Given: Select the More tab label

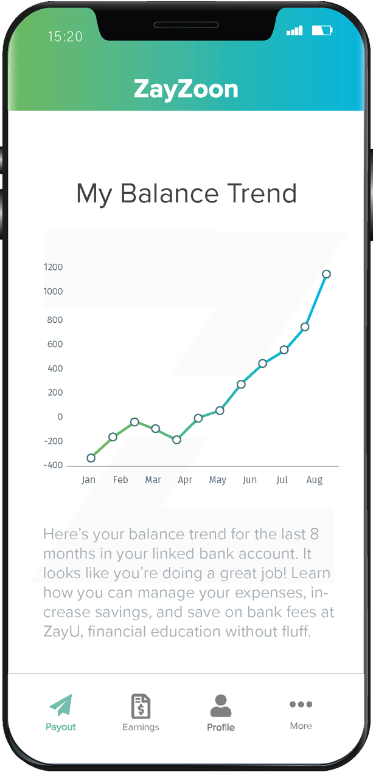Looking at the screenshot, I should pyautogui.click(x=301, y=726).
